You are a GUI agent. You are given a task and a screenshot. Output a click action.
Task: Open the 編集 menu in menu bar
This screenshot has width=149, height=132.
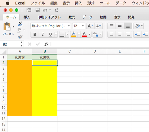pos(54,3)
